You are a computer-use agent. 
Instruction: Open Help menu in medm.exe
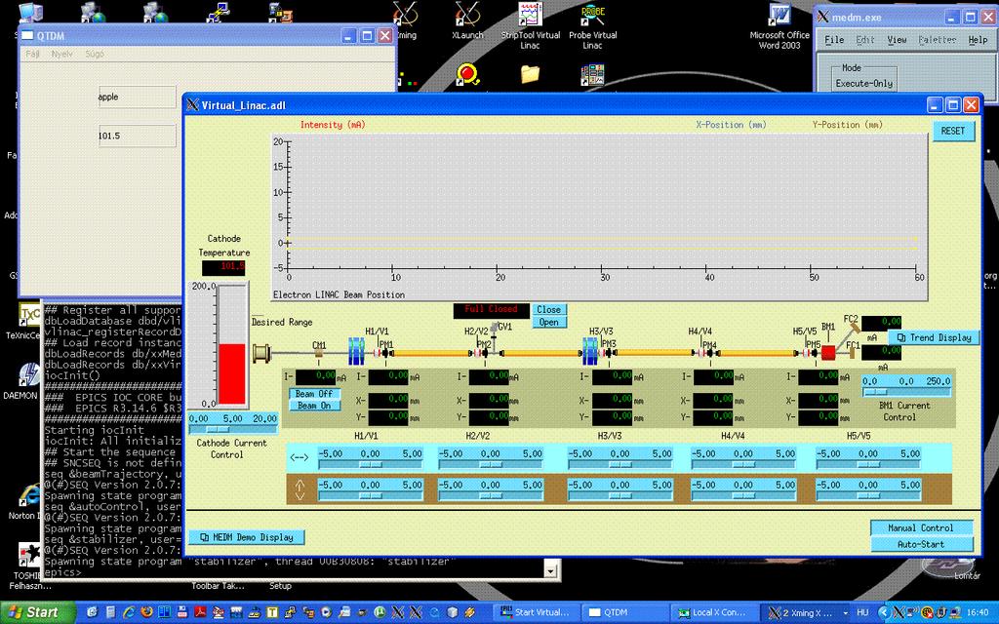click(x=978, y=39)
